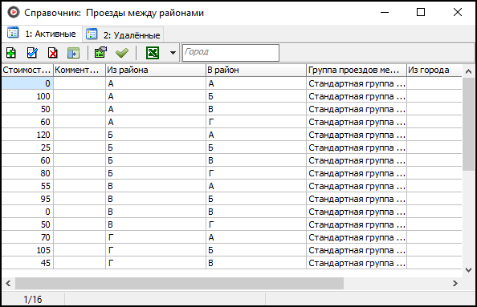
Task: Click the horizontal scrollbar left arrow
Action: (x=8, y=283)
